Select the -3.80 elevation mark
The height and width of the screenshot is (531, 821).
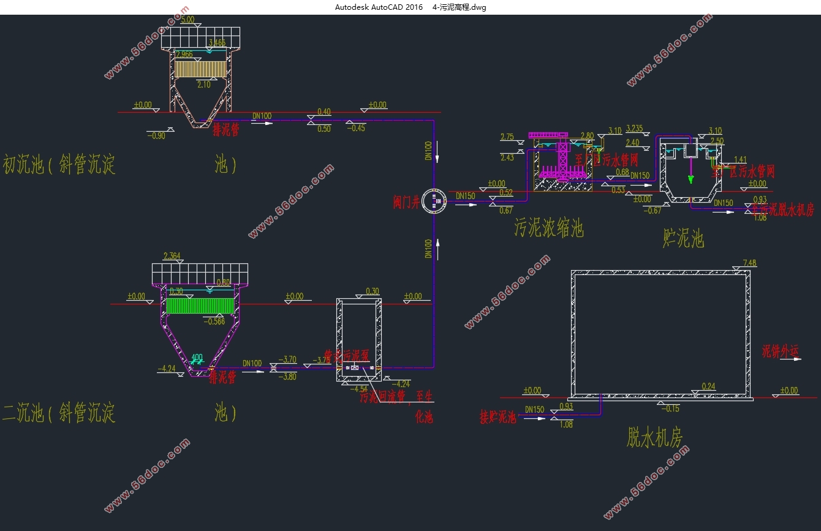tap(287, 377)
